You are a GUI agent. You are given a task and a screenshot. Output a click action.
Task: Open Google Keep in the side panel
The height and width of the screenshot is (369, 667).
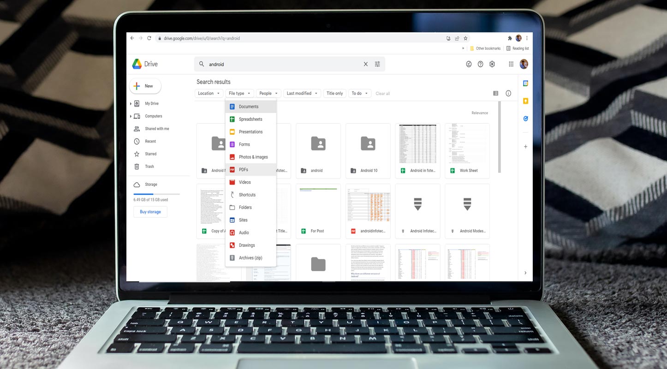coord(525,101)
